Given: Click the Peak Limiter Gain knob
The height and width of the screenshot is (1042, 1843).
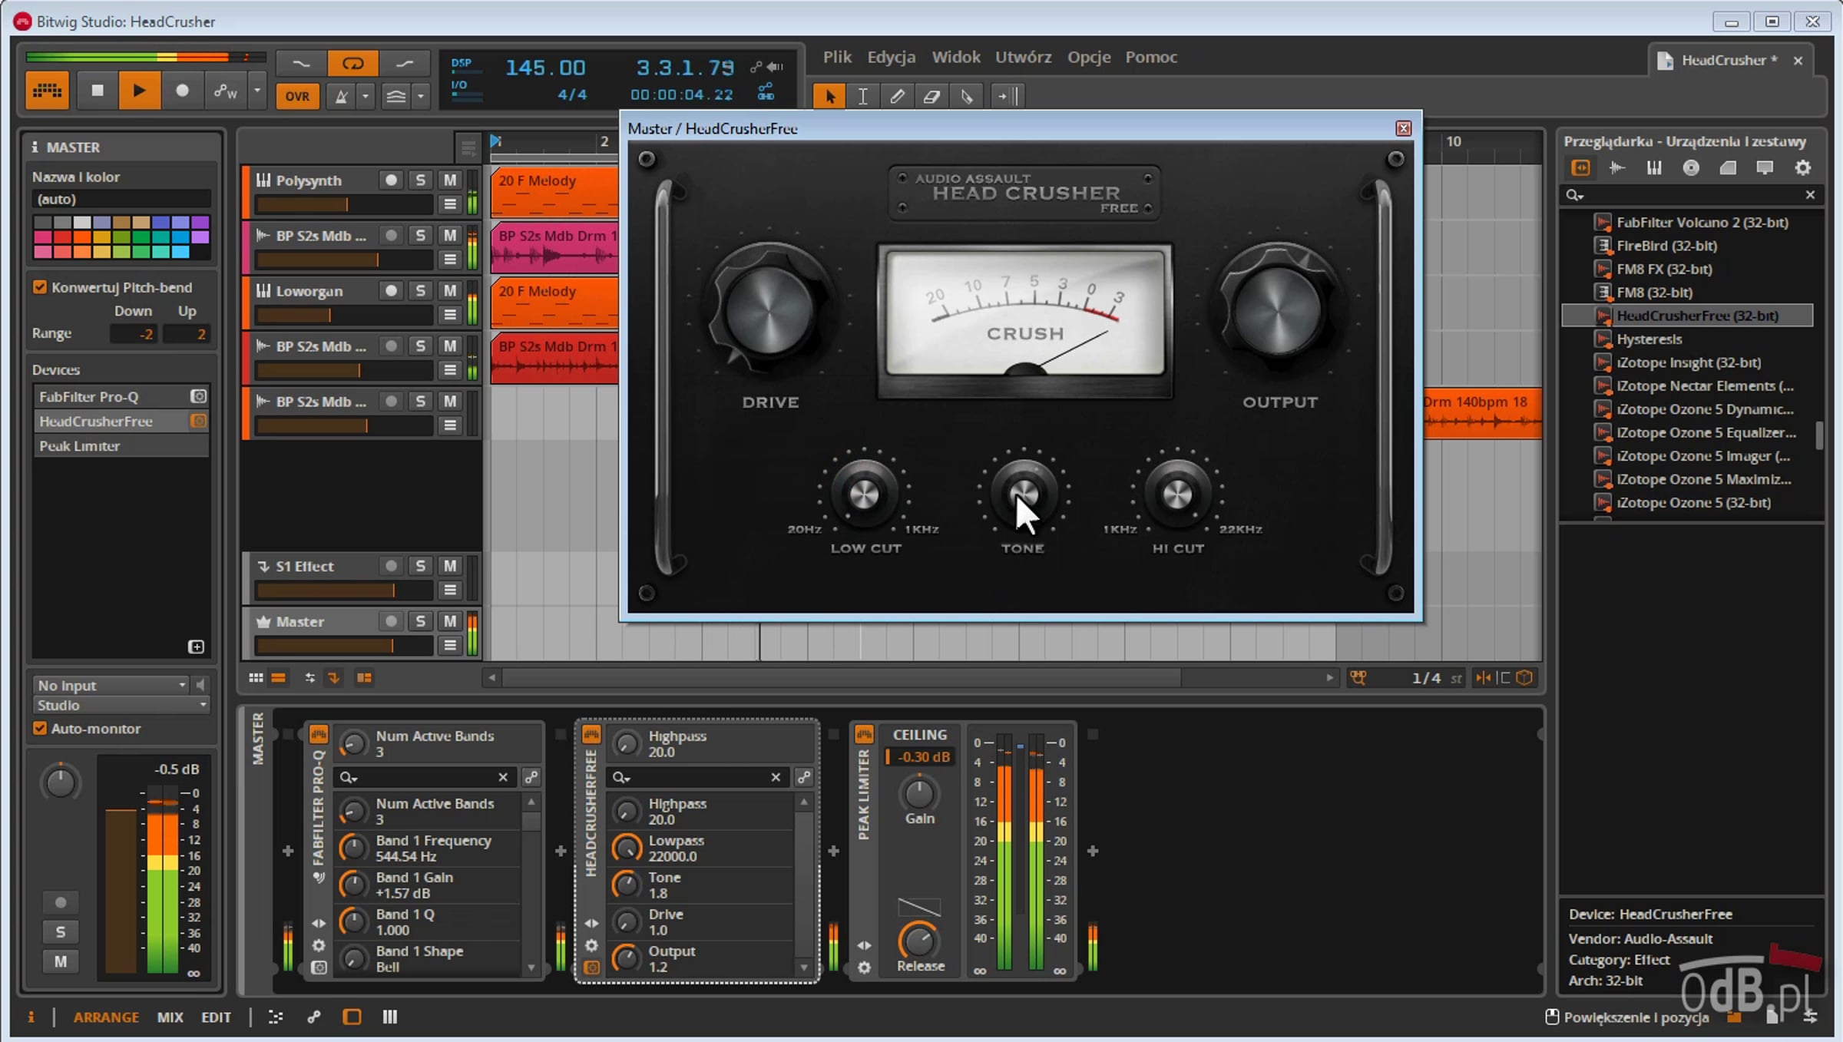Looking at the screenshot, I should [x=918, y=793].
